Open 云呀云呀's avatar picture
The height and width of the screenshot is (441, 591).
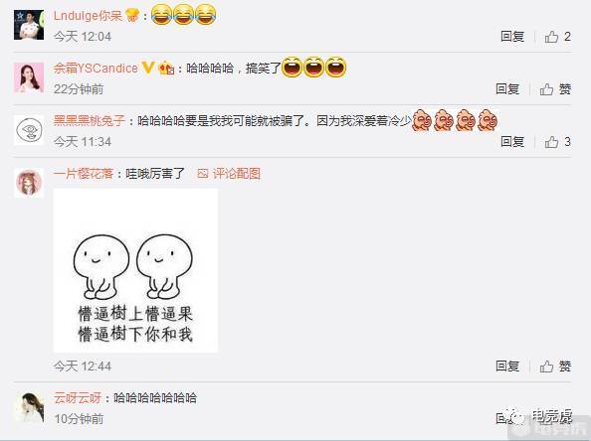tap(29, 407)
